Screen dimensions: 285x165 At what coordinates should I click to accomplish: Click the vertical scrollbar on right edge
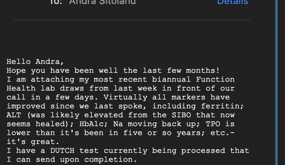276,82
